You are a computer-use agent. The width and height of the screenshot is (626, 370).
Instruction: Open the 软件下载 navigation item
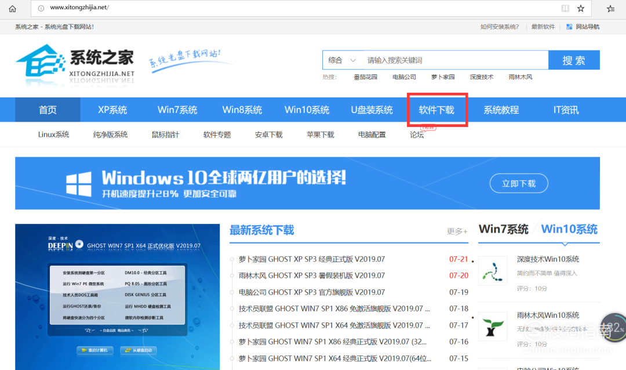pos(436,110)
